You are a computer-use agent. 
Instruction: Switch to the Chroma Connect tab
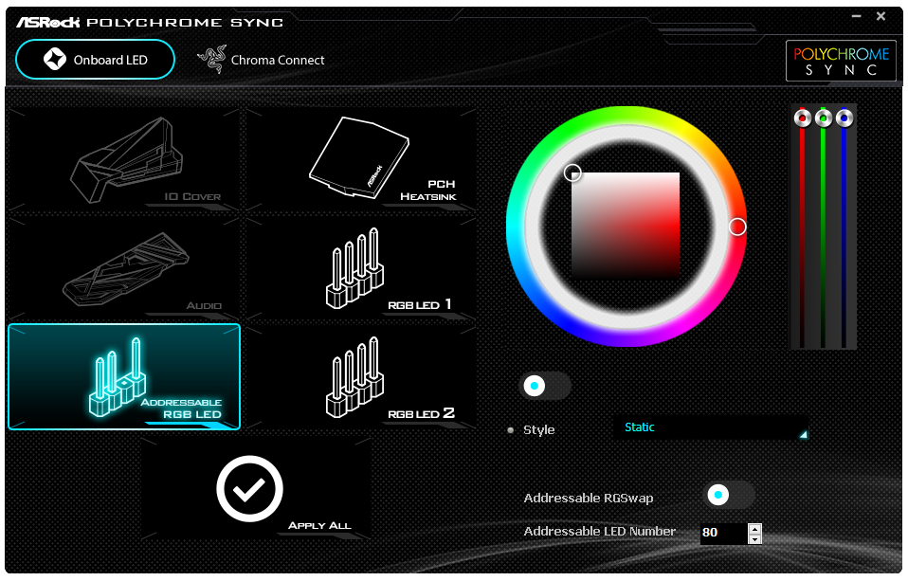tap(262, 60)
